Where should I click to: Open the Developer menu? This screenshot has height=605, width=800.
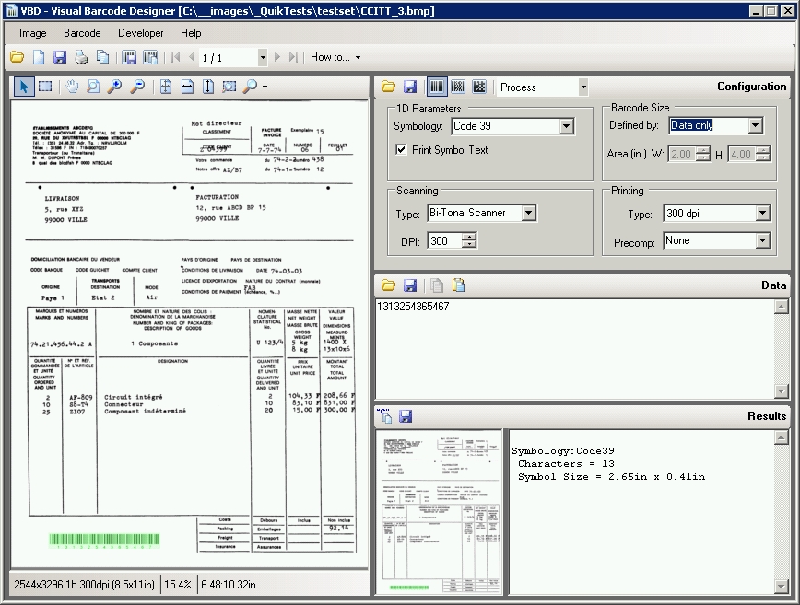click(x=140, y=33)
